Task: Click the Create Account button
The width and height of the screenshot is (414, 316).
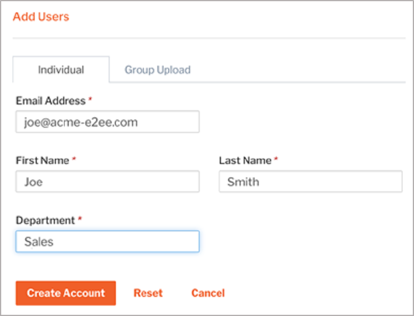Action: pyautogui.click(x=66, y=293)
